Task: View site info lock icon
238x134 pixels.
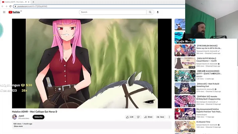Action: (x=15, y=6)
